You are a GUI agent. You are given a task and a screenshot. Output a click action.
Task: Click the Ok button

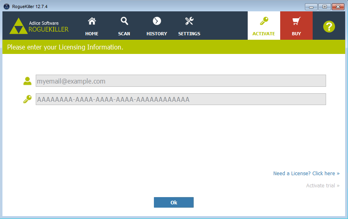pos(174,202)
